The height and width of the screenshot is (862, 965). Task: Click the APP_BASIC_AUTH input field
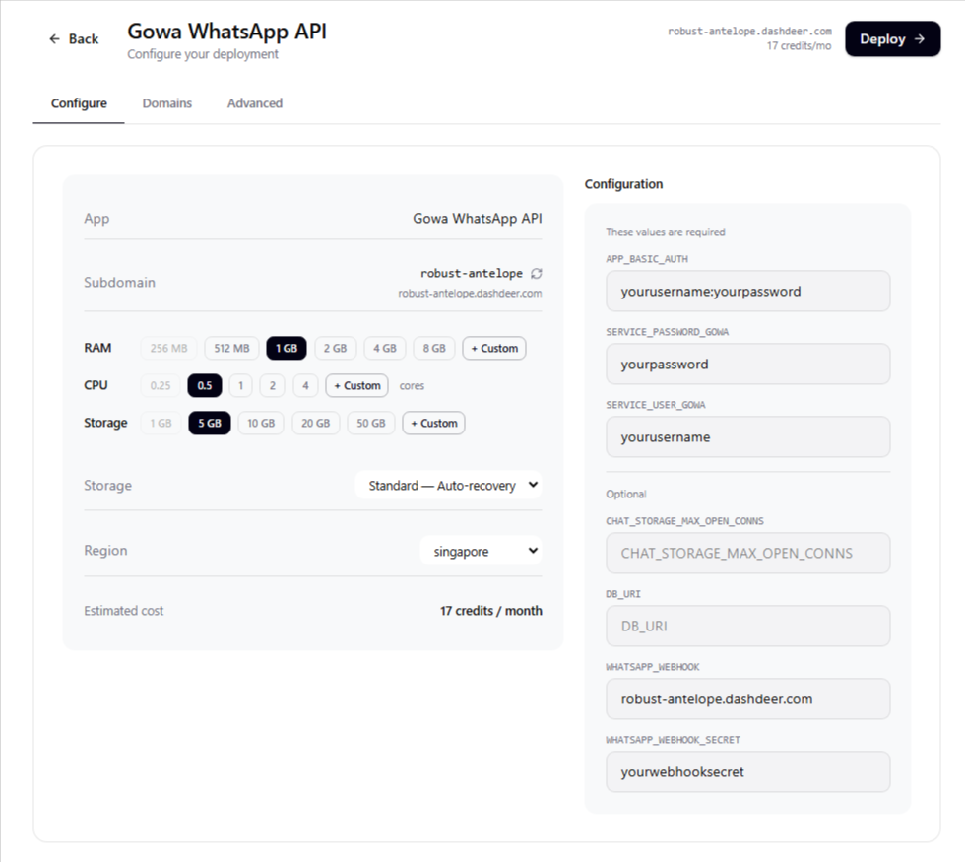[747, 292]
